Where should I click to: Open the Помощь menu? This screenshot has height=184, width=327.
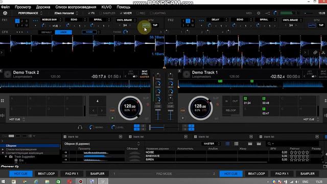tap(124, 7)
